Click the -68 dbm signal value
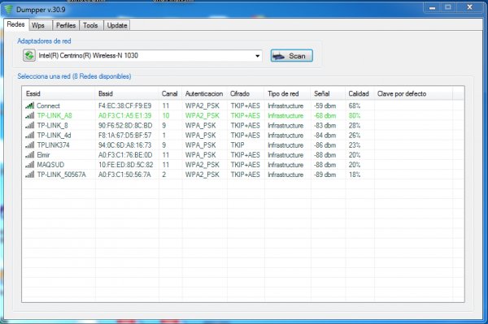The image size is (488, 324). tap(325, 115)
